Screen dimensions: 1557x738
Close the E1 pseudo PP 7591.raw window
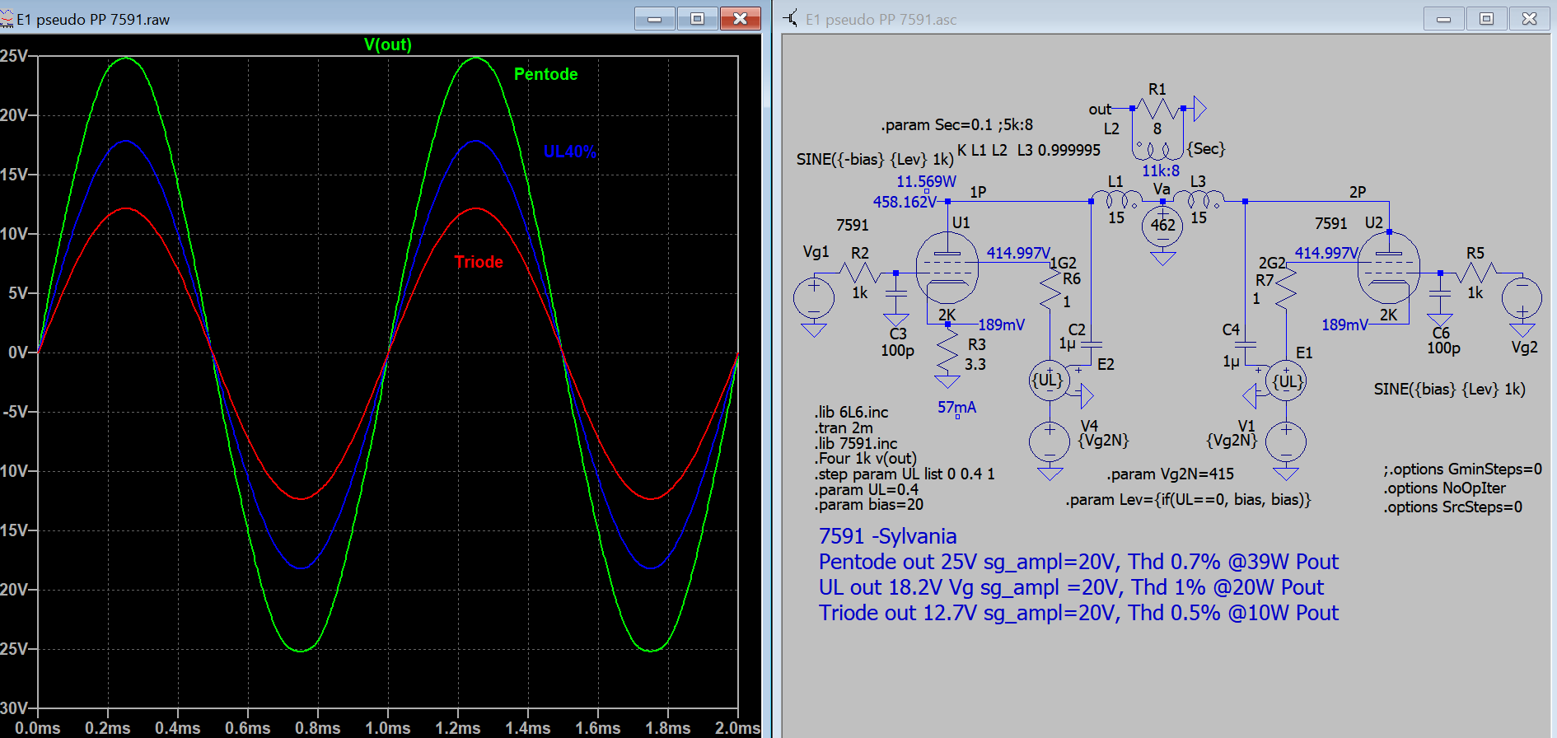point(740,18)
